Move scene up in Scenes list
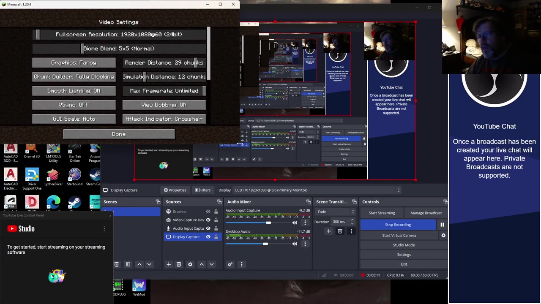The height and width of the screenshot is (304, 541). (139, 264)
